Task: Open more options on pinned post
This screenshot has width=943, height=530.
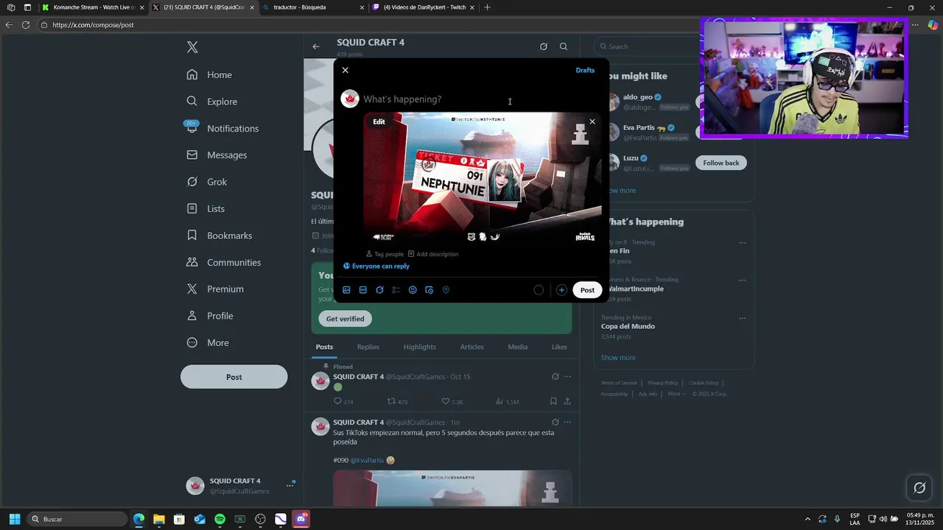Action: [567, 377]
